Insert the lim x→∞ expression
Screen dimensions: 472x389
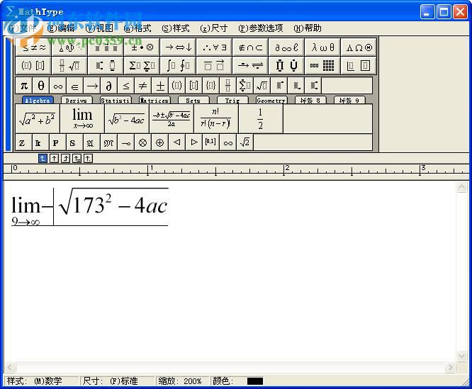82,118
